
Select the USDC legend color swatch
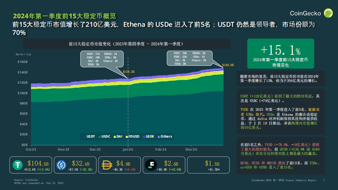coord(100,137)
